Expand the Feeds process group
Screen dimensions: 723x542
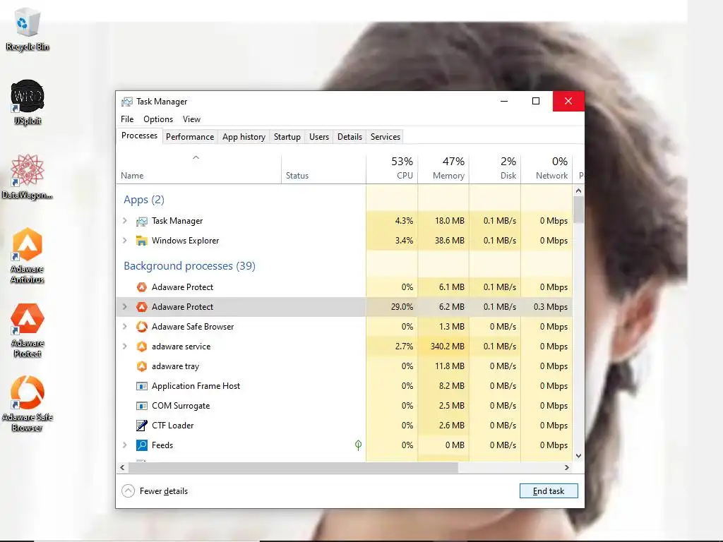(125, 445)
